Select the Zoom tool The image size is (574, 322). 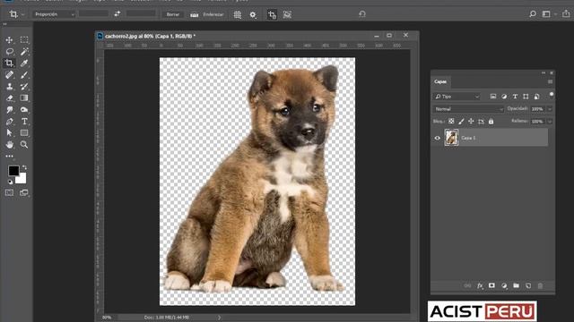point(24,145)
